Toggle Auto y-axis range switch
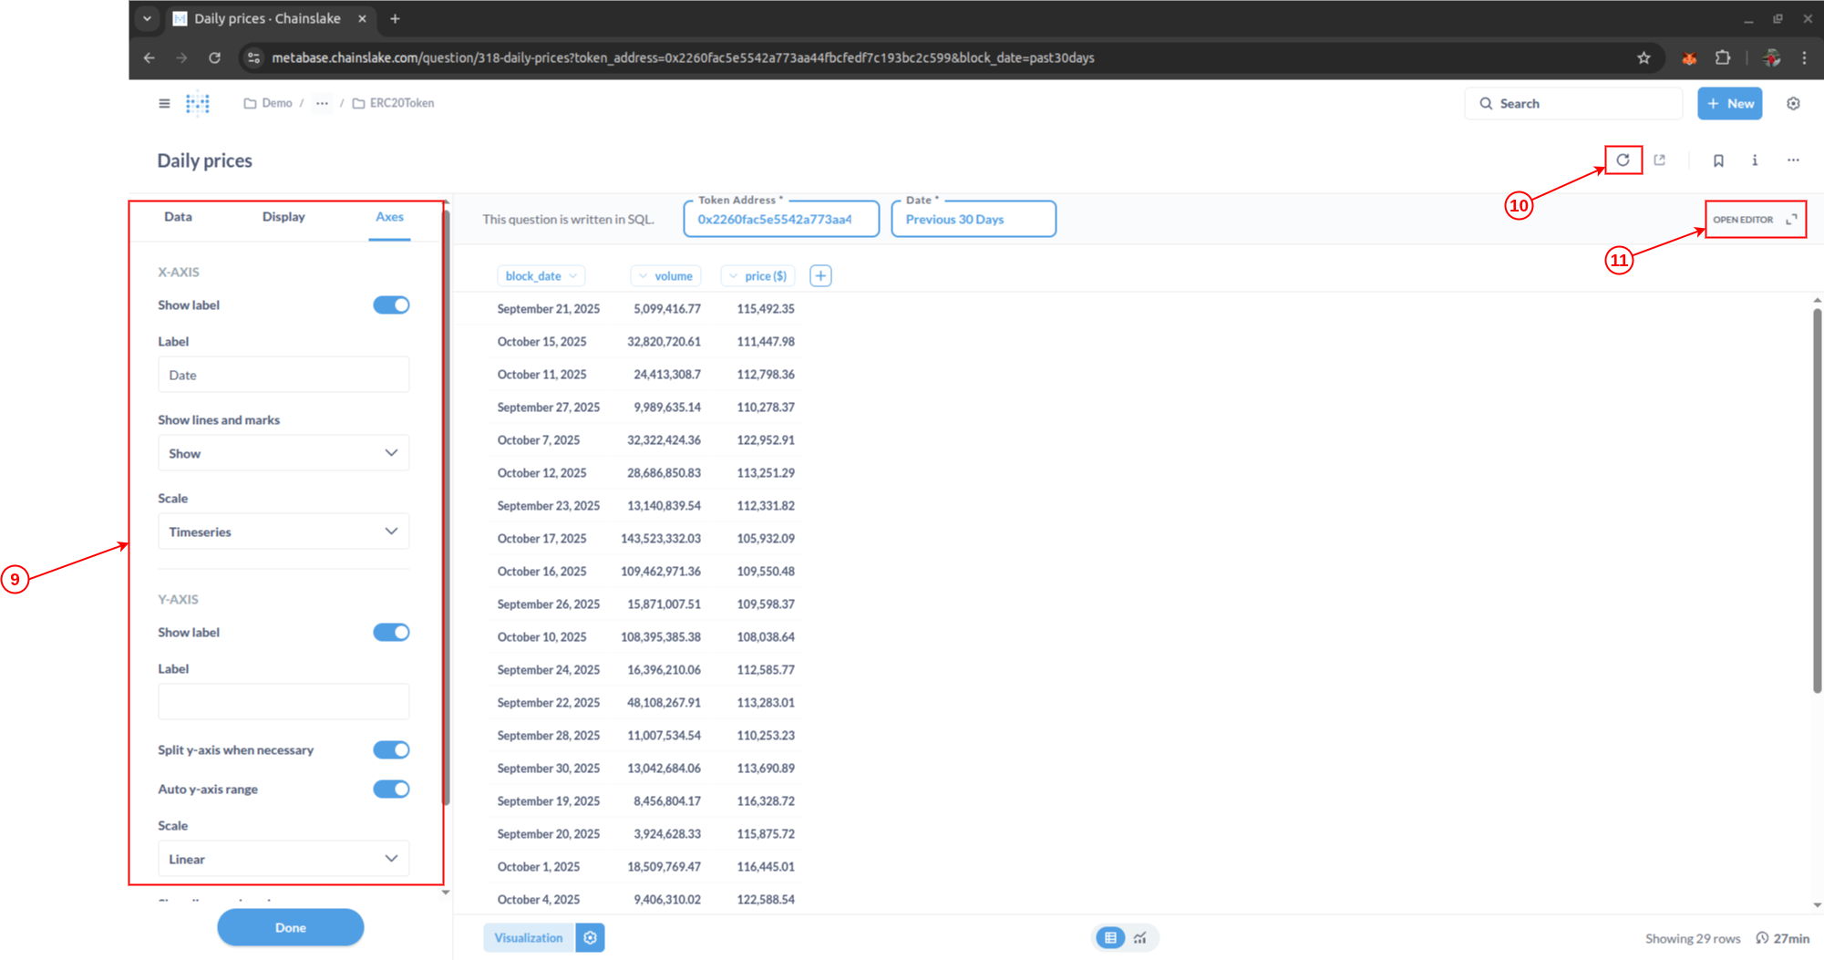The image size is (1824, 960). click(x=391, y=790)
